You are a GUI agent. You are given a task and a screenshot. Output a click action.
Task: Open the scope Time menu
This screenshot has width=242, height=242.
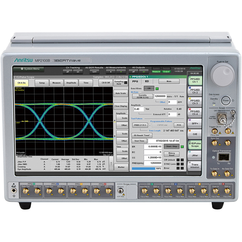[86, 83]
